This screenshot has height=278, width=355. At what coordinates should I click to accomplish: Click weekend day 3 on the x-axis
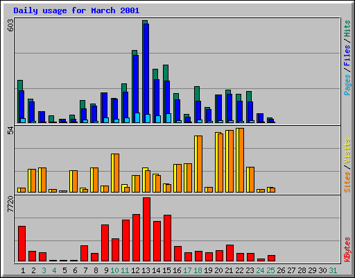click(x=44, y=270)
